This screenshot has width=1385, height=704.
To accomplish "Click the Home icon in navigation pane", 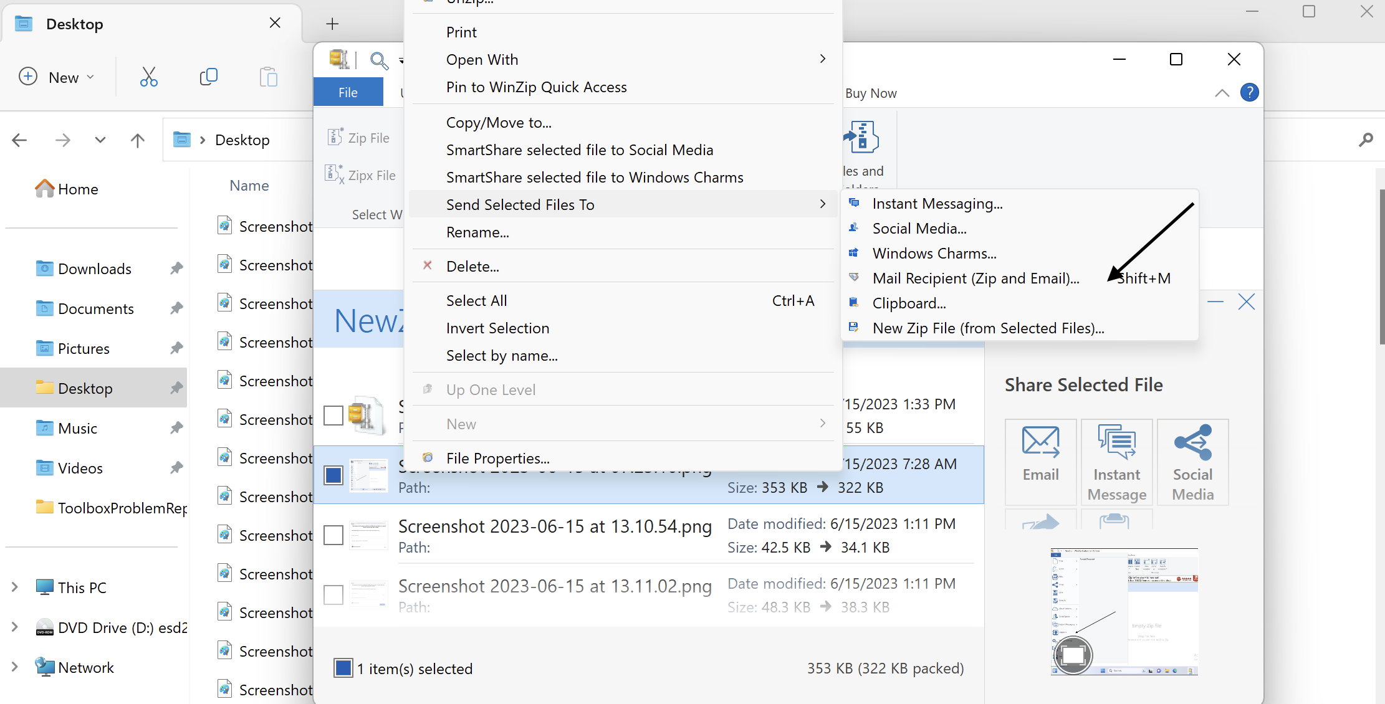I will point(44,189).
